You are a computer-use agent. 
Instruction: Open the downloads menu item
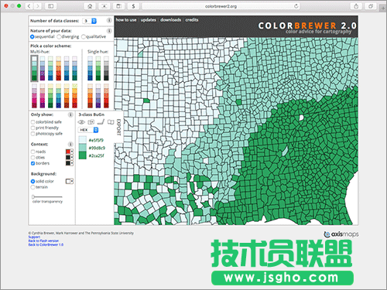point(170,20)
